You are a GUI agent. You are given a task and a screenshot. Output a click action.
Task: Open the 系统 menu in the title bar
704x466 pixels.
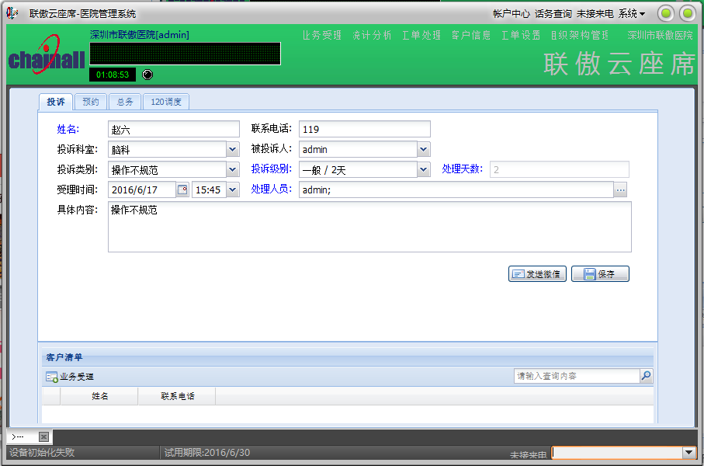pyautogui.click(x=631, y=13)
